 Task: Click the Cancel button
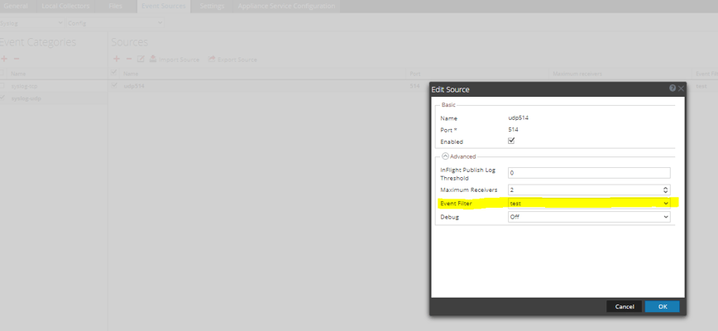[625, 307]
